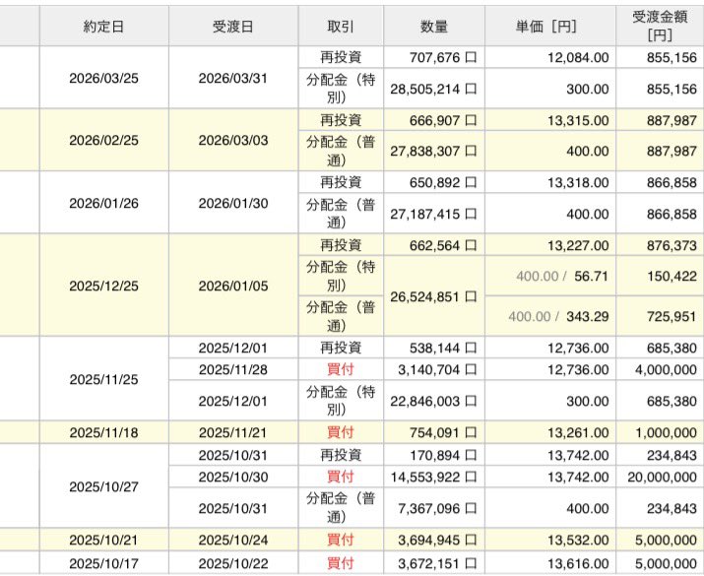Click quantity 26,524,851 口
704x576 pixels.
click(x=433, y=296)
